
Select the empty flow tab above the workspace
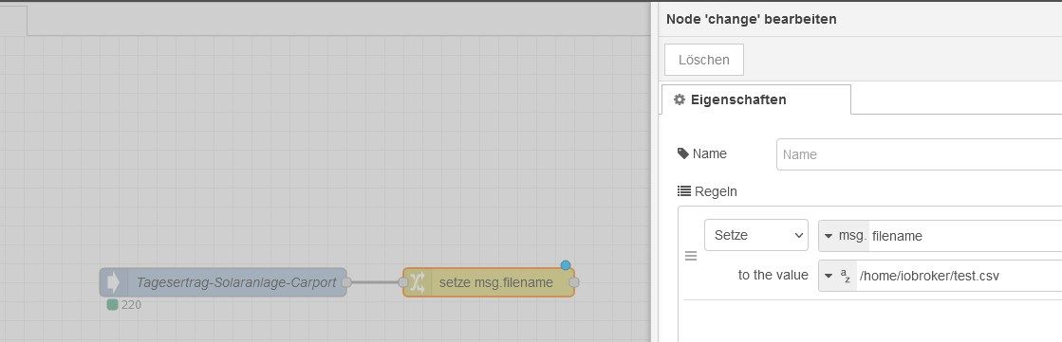(13, 21)
